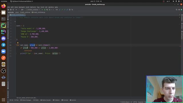183x103 pixels.
Task: Open Telegram from the Ubuntu dock
Action: [x=3, y=45]
